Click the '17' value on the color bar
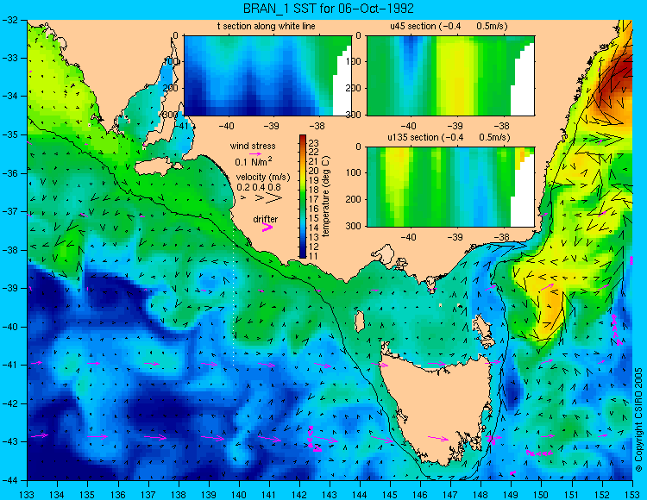The height and width of the screenshot is (500, 647). coord(314,199)
